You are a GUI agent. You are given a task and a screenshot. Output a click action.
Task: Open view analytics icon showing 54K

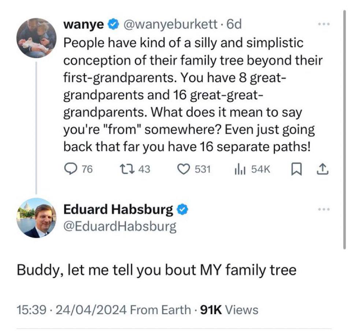(239, 169)
